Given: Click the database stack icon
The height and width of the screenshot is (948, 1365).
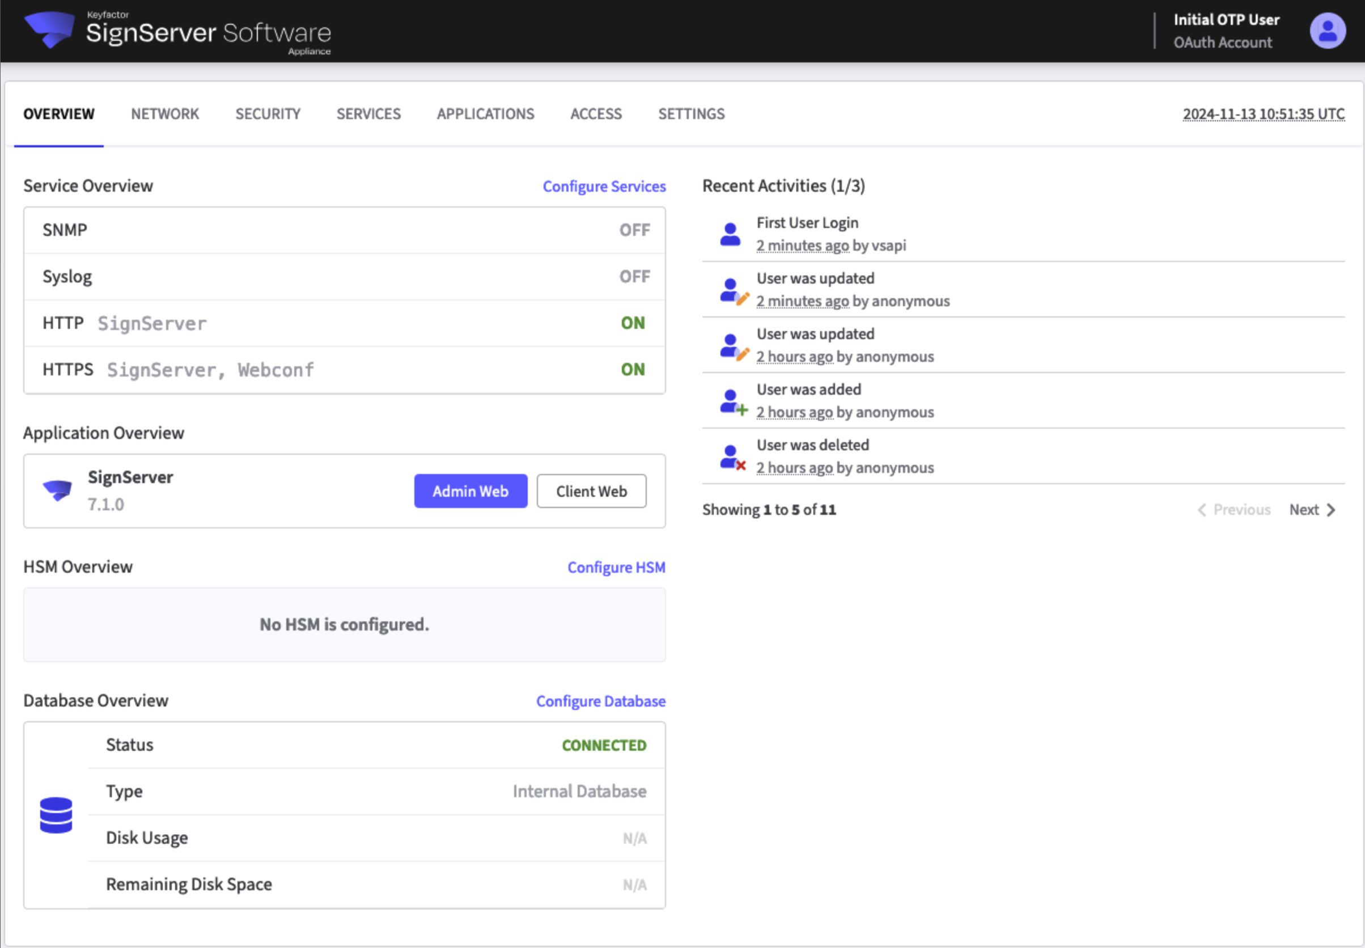Looking at the screenshot, I should point(56,815).
